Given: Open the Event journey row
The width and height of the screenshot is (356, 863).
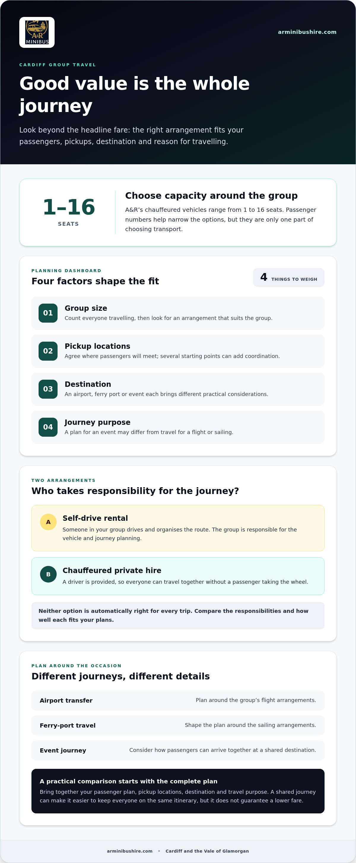Looking at the screenshot, I should tap(178, 750).
